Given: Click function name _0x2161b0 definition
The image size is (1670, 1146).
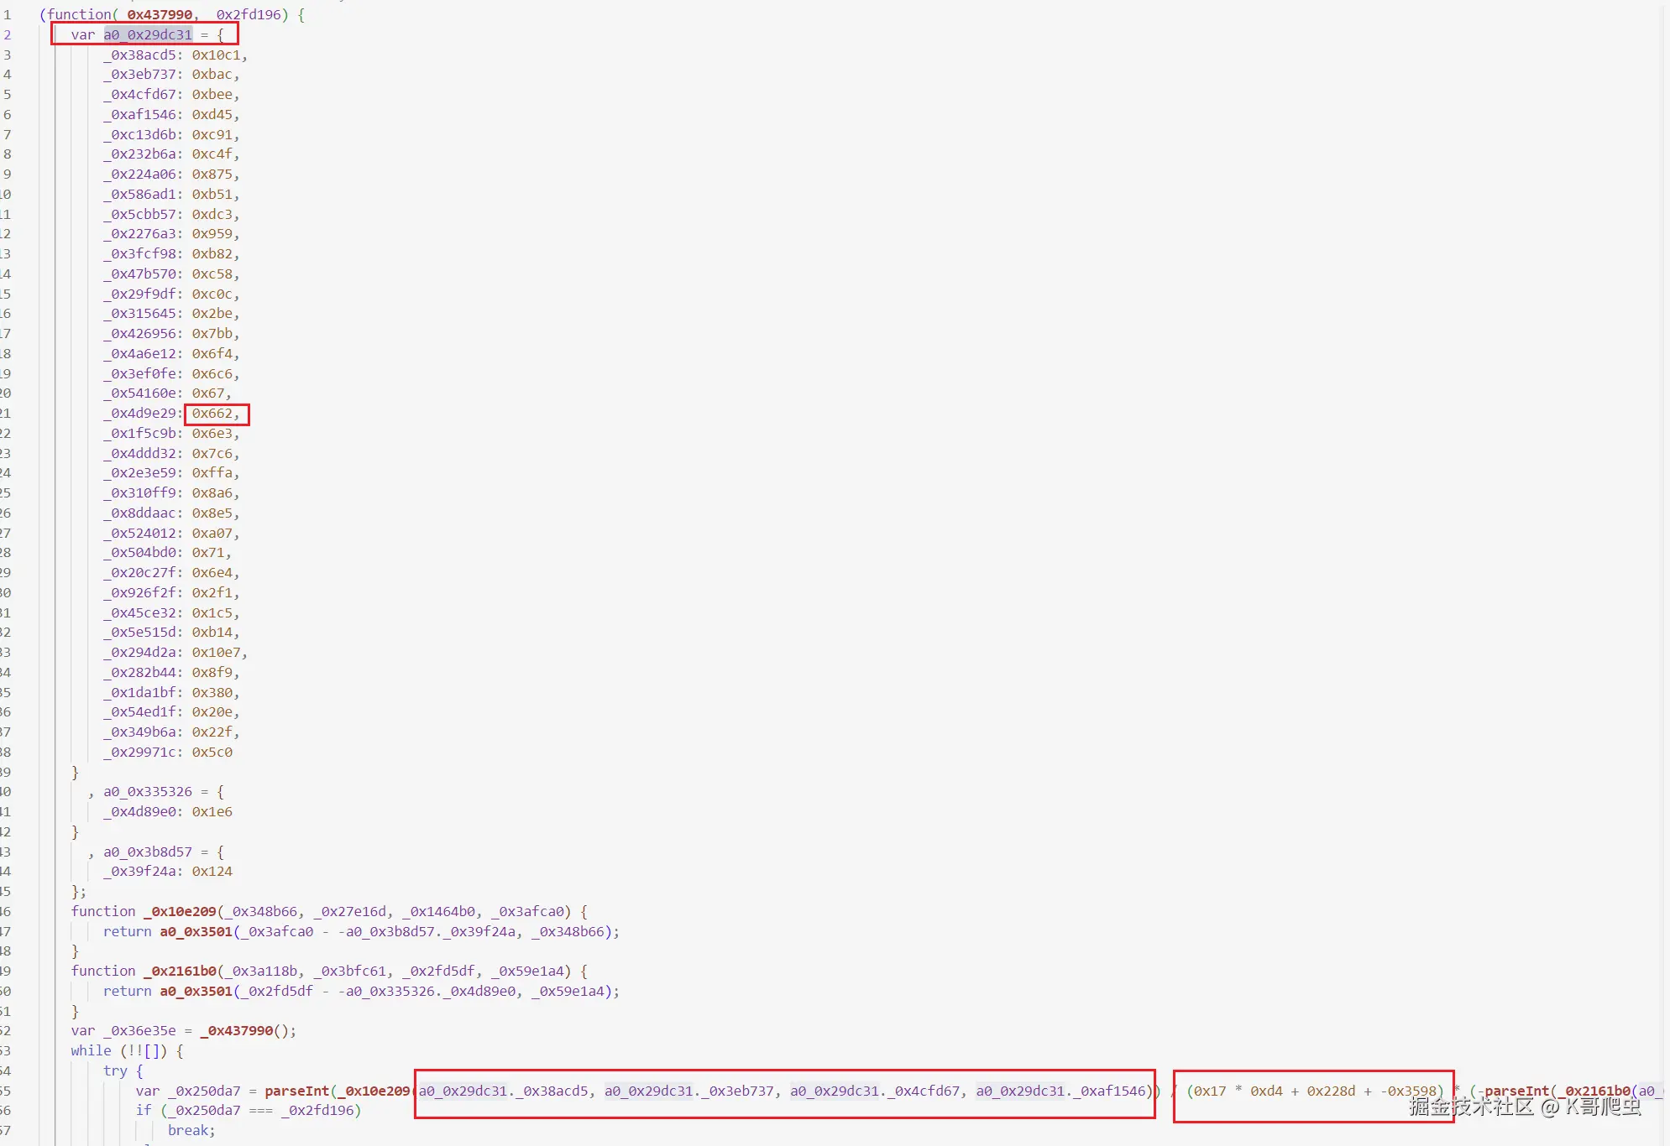Looking at the screenshot, I should click(180, 971).
